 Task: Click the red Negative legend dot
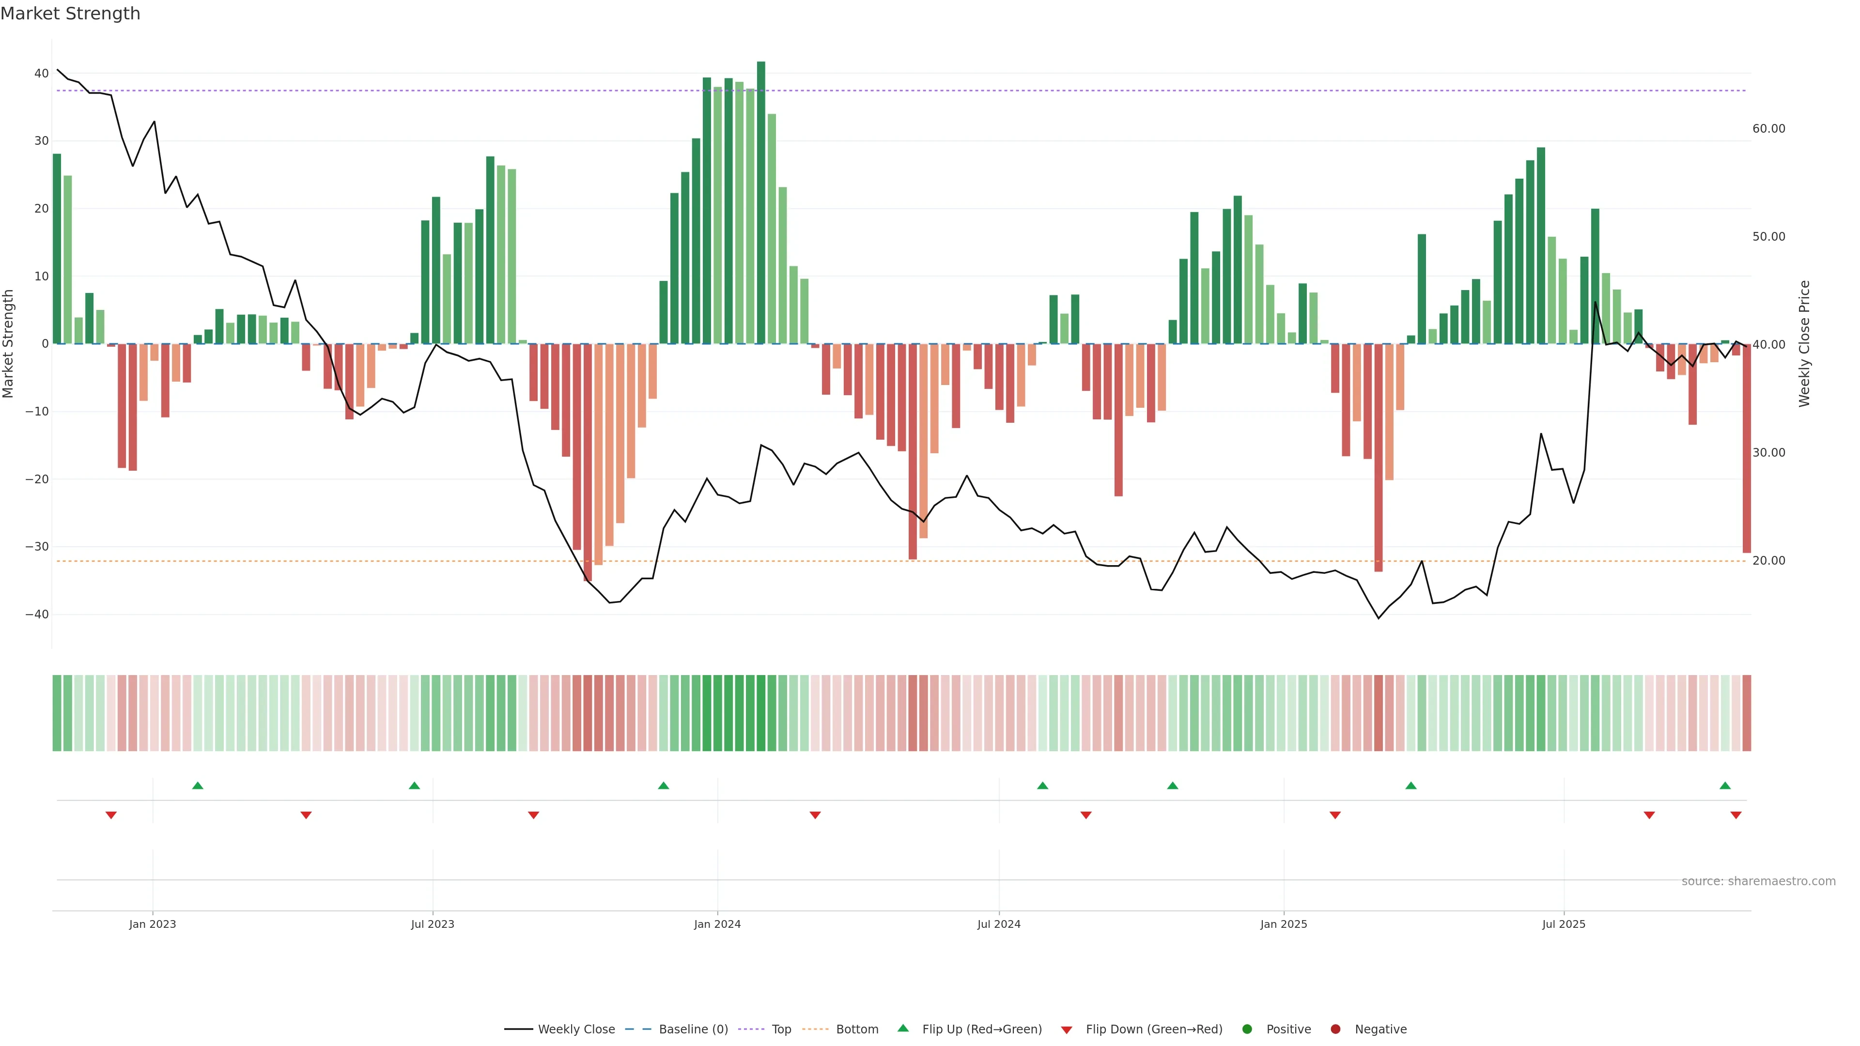click(x=1335, y=1029)
